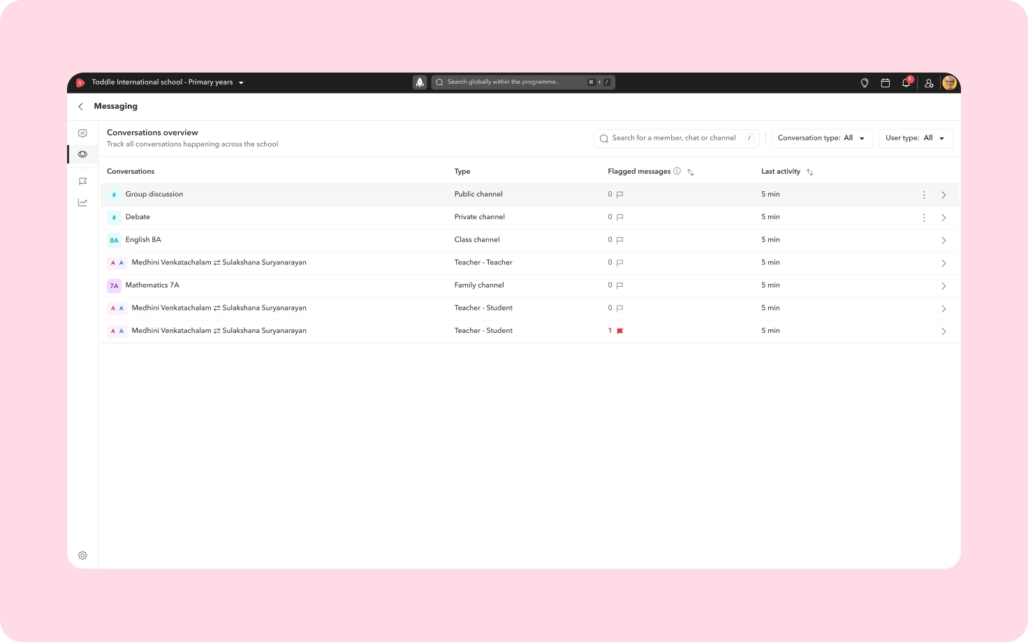Click the red flag in last row
This screenshot has height=642, width=1028.
619,331
